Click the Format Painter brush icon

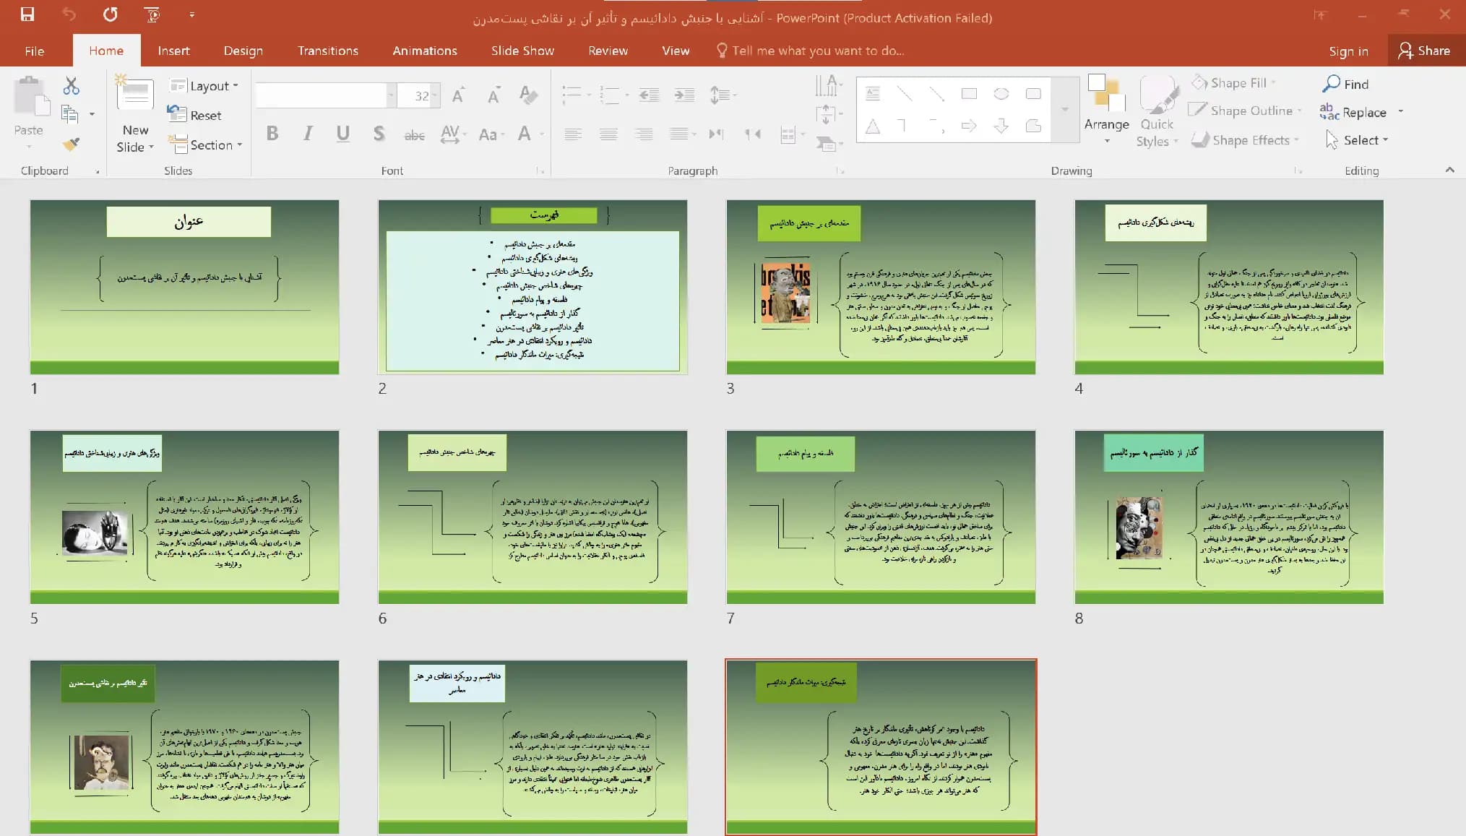coord(71,143)
